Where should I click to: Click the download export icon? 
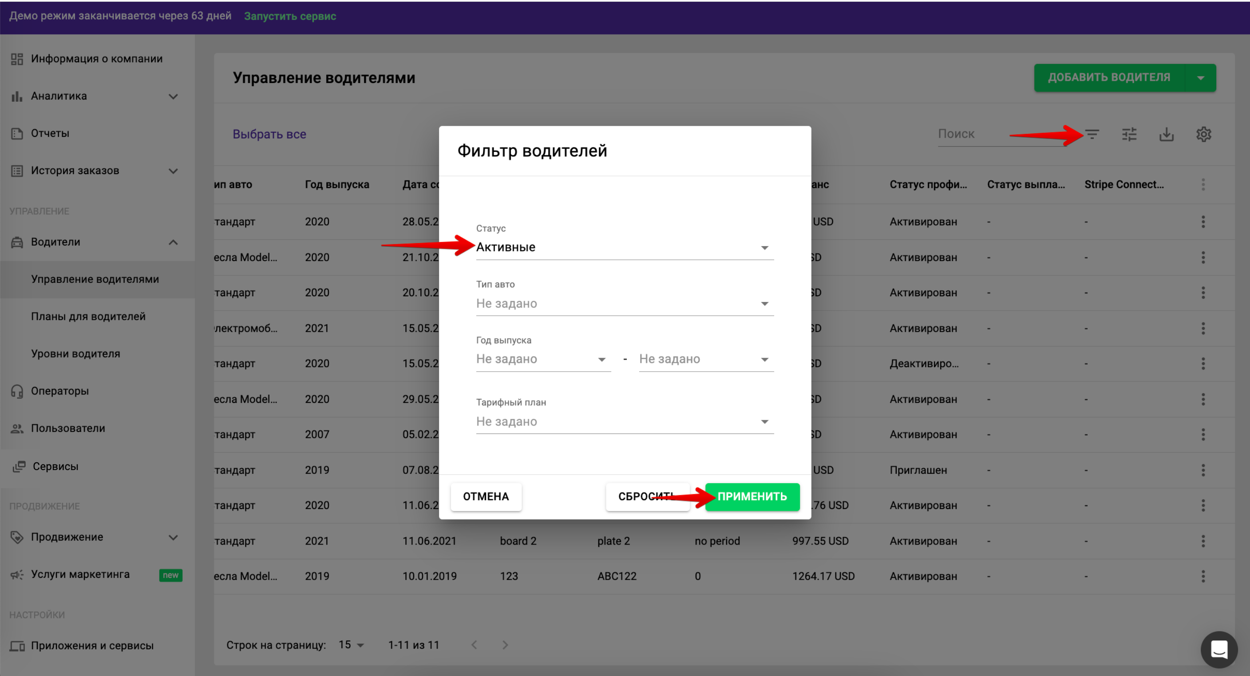point(1167,134)
